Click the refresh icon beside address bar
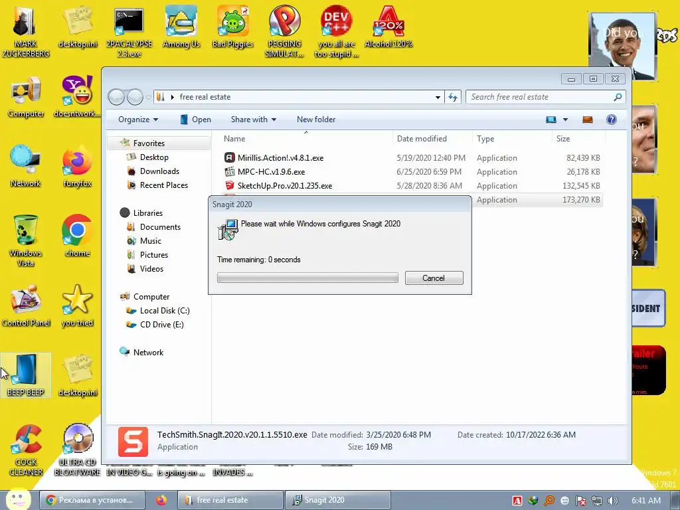 (x=453, y=97)
